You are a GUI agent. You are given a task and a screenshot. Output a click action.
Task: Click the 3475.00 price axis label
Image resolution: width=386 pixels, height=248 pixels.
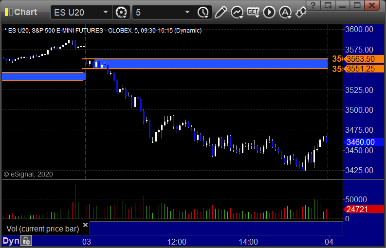(359, 130)
